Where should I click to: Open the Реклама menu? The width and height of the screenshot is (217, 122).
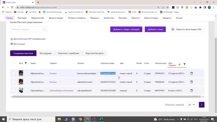coord(123,18)
